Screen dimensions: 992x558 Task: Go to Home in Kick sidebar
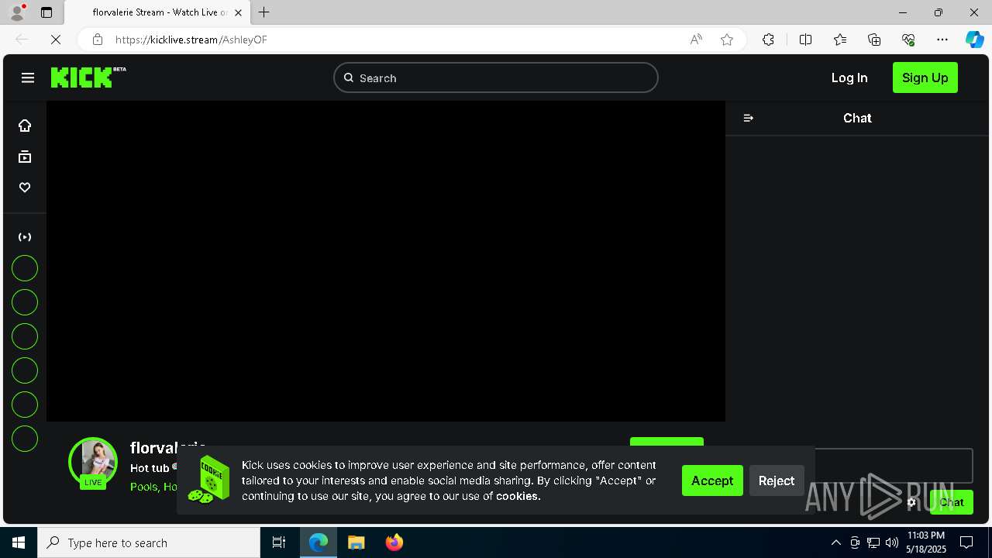click(25, 126)
